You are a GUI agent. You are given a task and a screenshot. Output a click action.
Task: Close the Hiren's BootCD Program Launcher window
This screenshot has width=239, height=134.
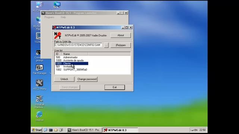tap(126, 13)
